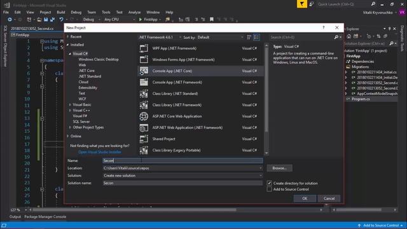Image resolution: width=407 pixels, height=229 pixels.
Task: Open the Project menu
Action: tap(45, 12)
